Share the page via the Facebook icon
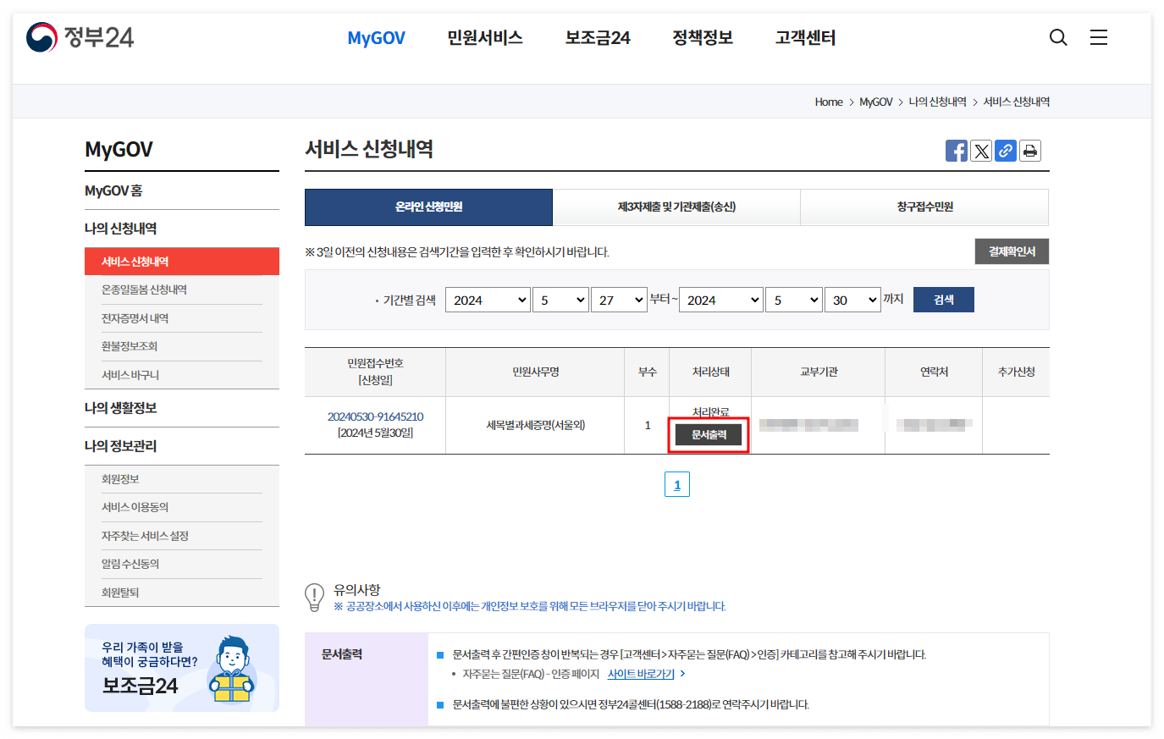Screen dimensions: 1164x739 click(x=956, y=150)
